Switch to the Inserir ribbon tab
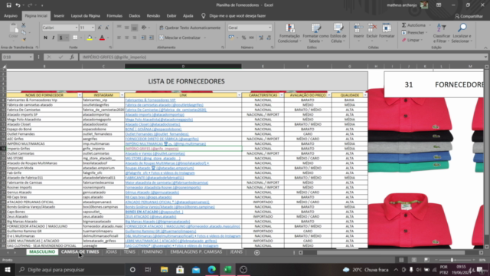 [59, 15]
